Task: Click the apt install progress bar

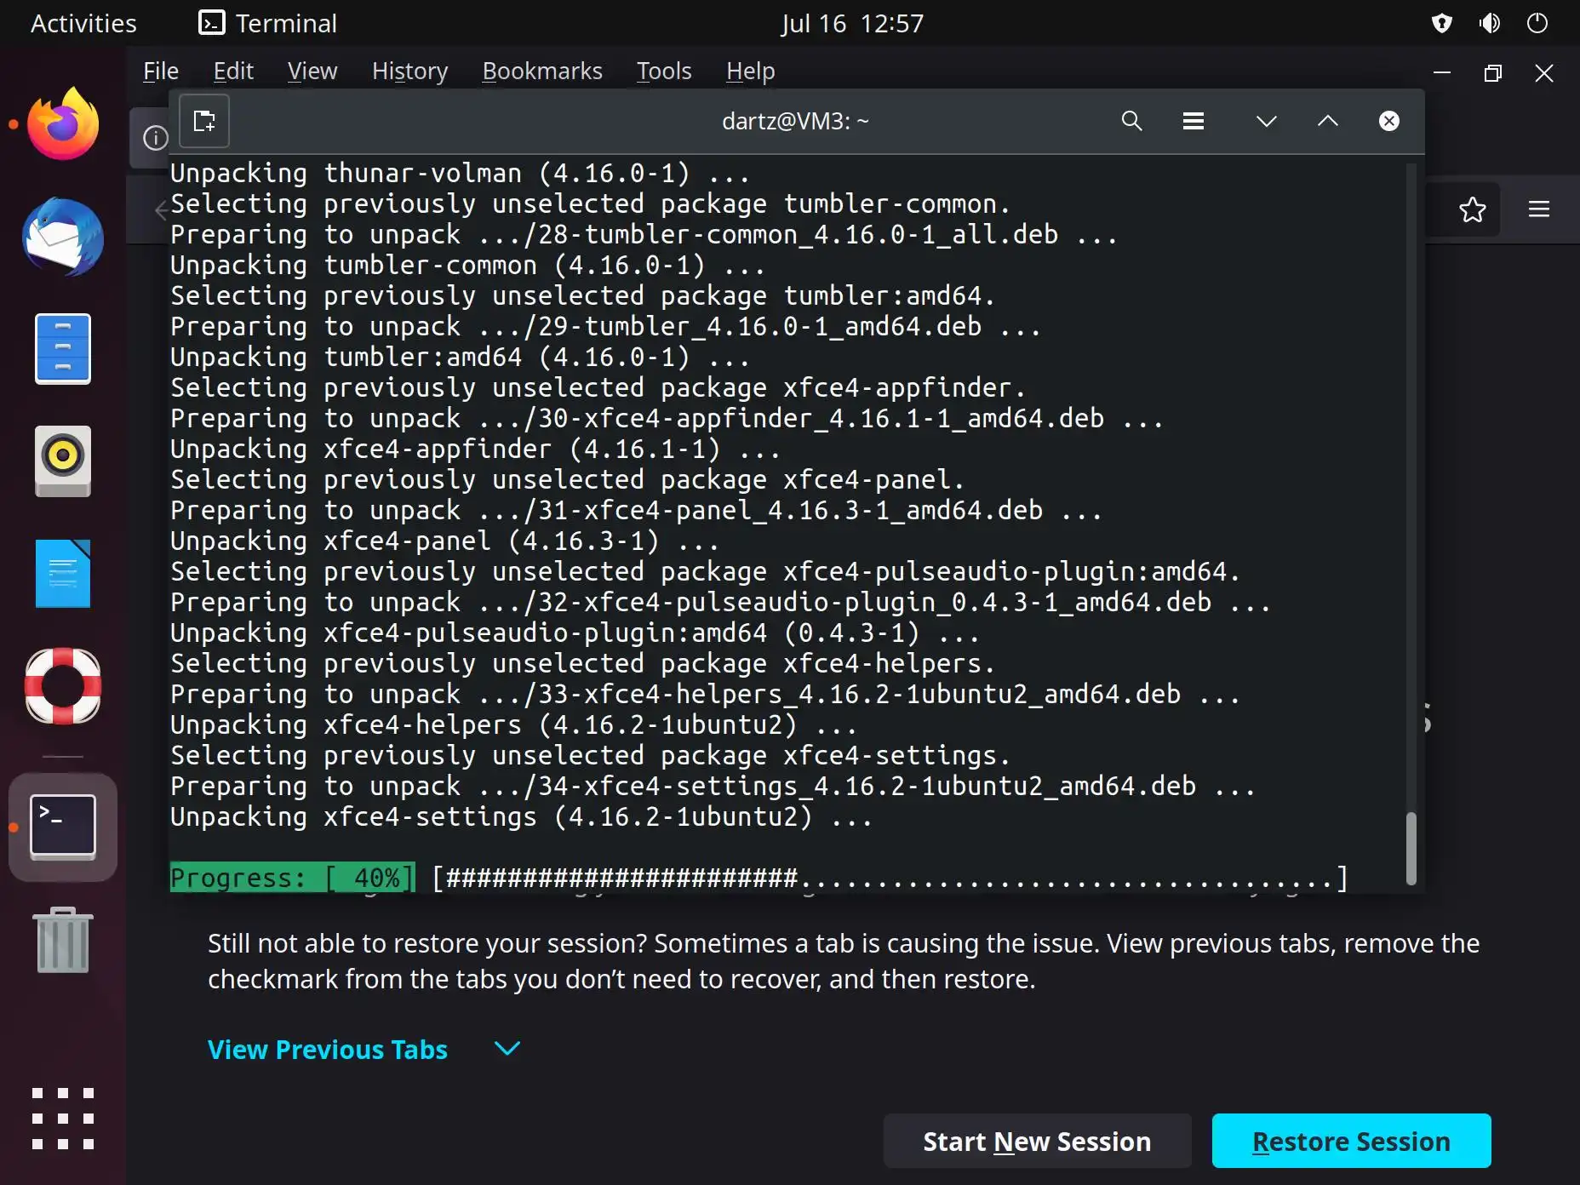Action: pyautogui.click(x=890, y=878)
